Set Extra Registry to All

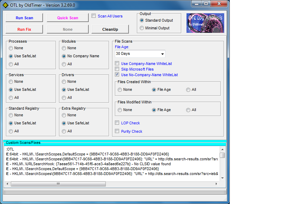click(64, 131)
